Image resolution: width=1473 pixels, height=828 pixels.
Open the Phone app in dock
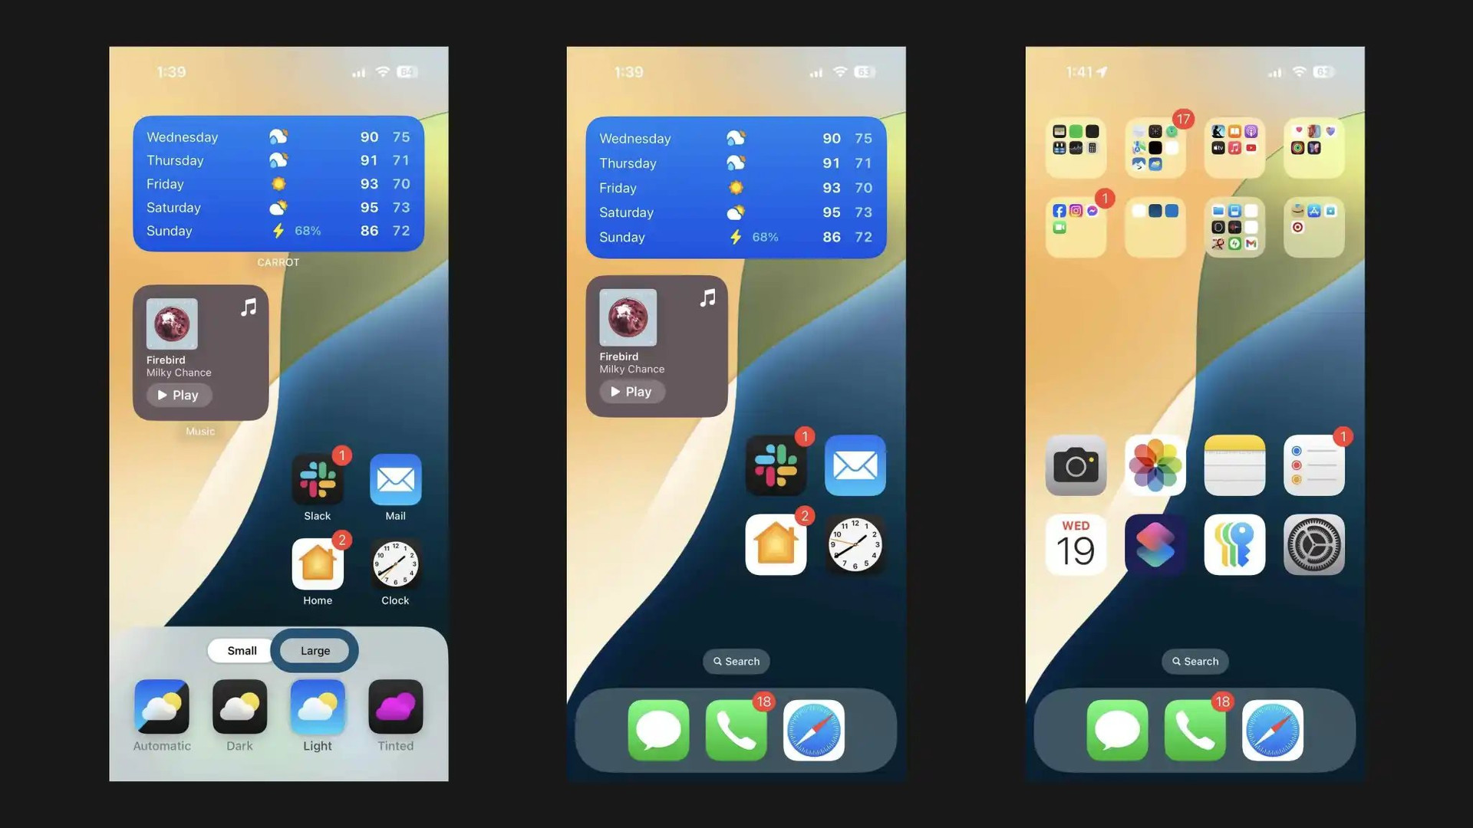tap(736, 730)
